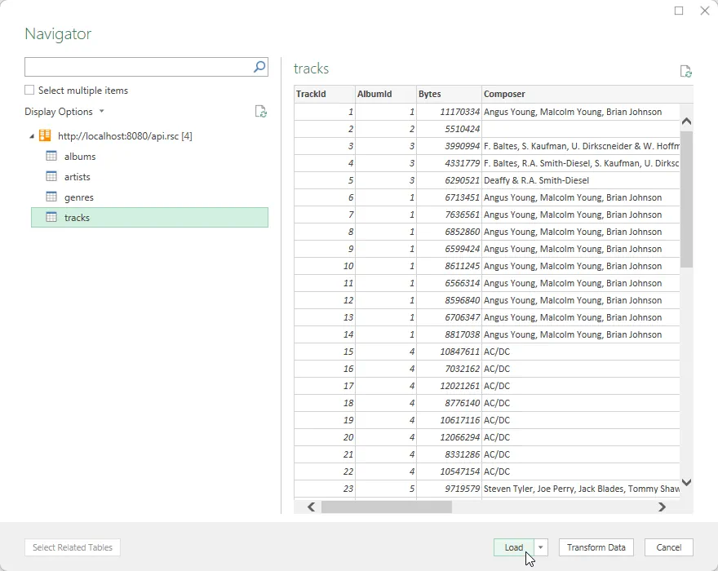
Task: Click the navigator list refresh icon
Action: point(260,112)
